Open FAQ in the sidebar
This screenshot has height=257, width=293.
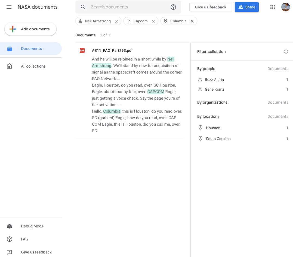coord(31,239)
